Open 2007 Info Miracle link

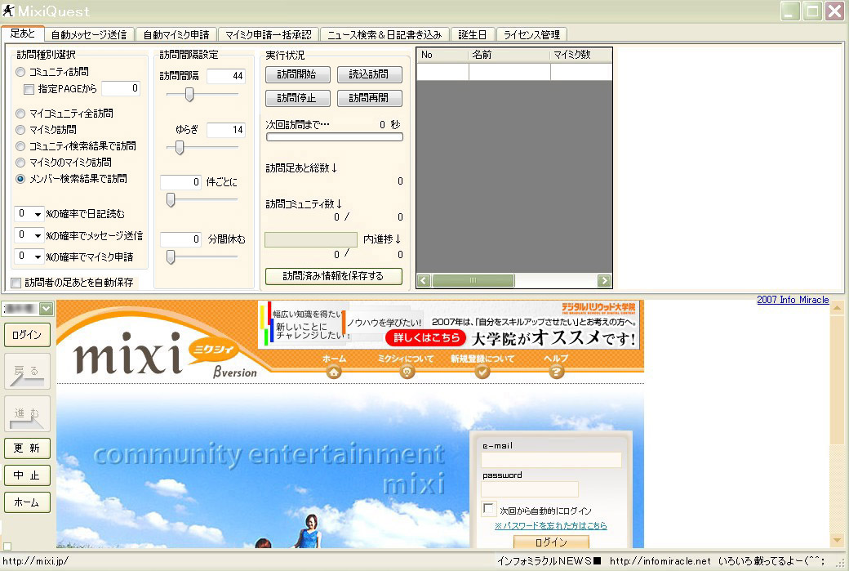(793, 300)
